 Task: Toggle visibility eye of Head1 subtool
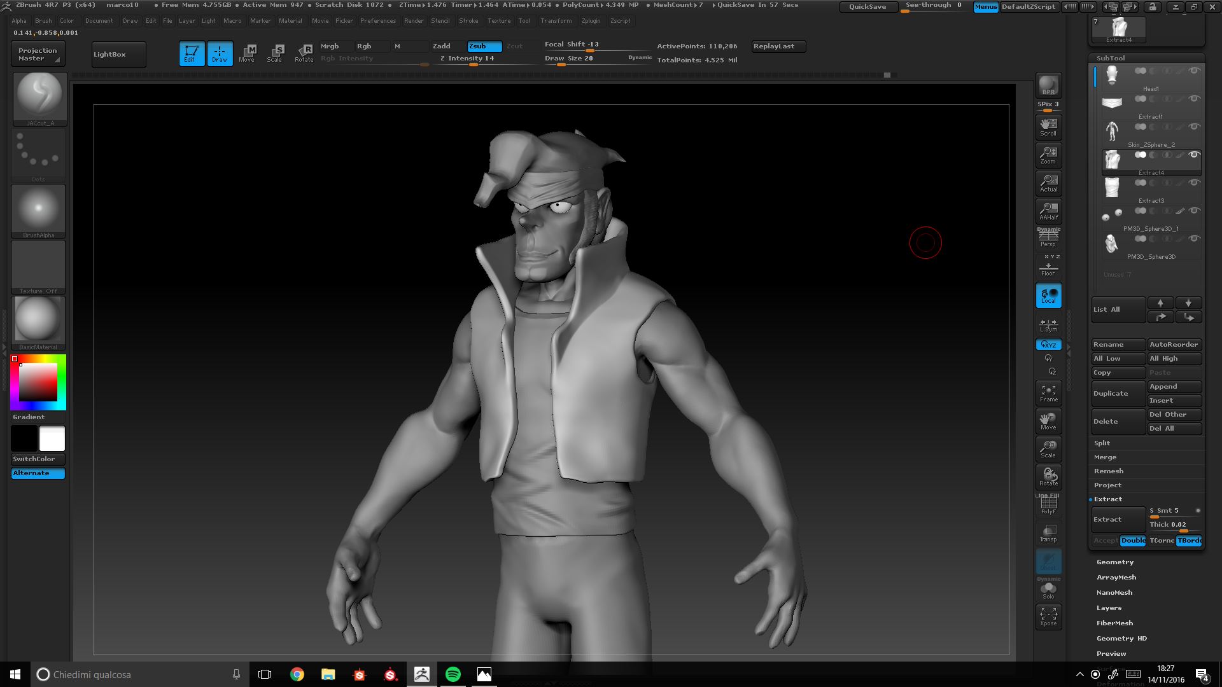pos(1195,71)
